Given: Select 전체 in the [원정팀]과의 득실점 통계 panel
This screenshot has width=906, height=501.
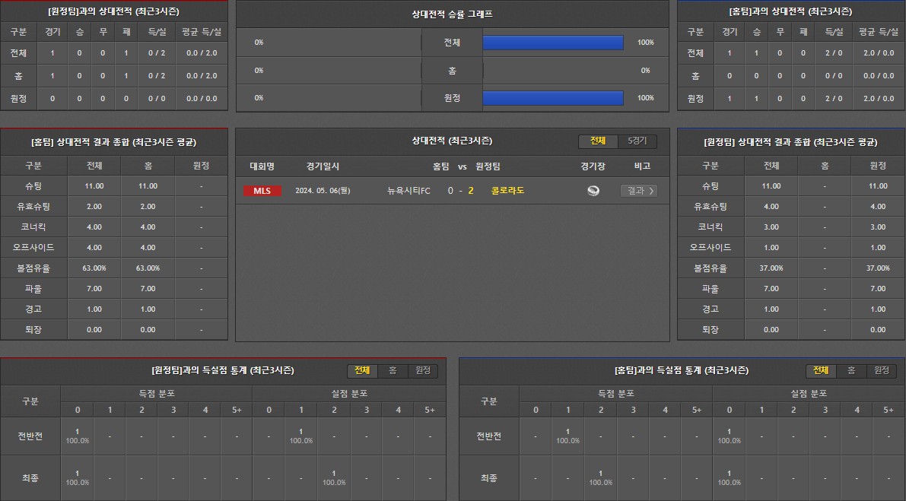Looking at the screenshot, I should pyautogui.click(x=362, y=370).
